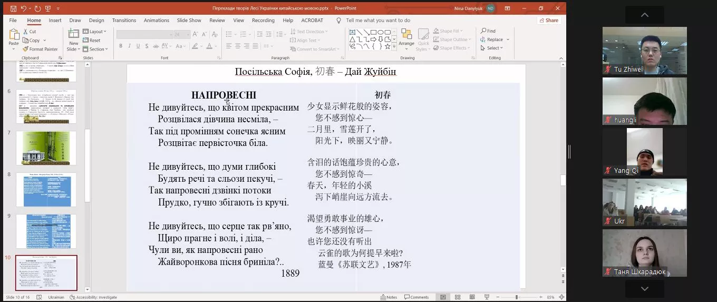
Task: Click the zoom slider handle
Action: 516,297
